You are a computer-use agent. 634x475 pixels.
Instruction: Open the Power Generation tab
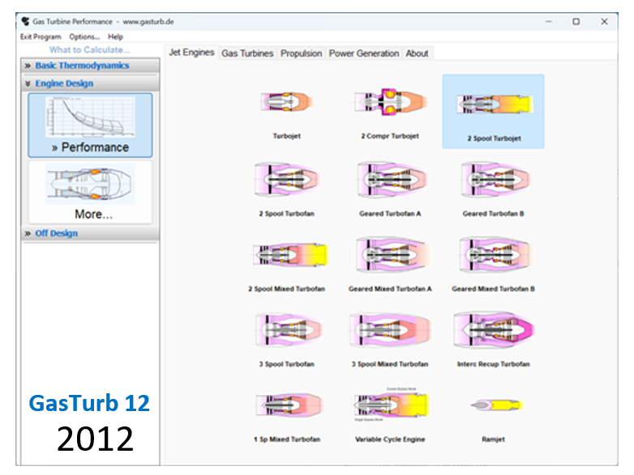364,53
